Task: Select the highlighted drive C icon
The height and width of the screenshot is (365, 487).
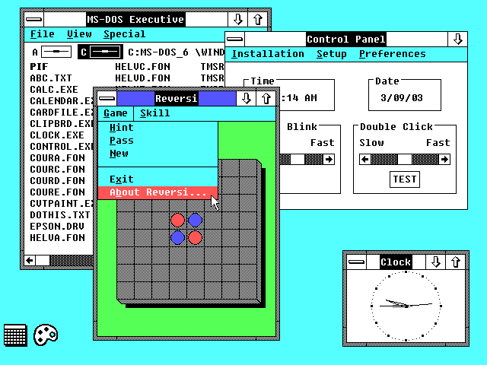Action: [x=101, y=52]
